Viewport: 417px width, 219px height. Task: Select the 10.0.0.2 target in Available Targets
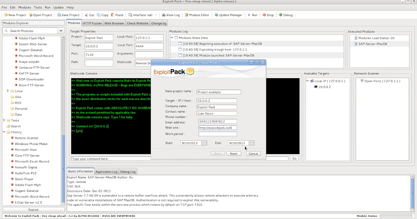point(322,87)
